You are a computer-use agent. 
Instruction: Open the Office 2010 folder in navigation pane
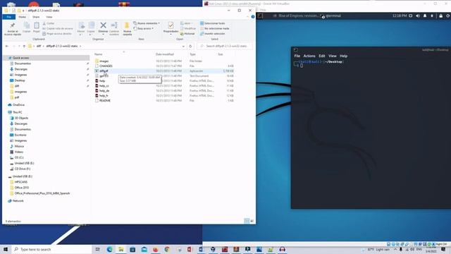tap(22, 188)
